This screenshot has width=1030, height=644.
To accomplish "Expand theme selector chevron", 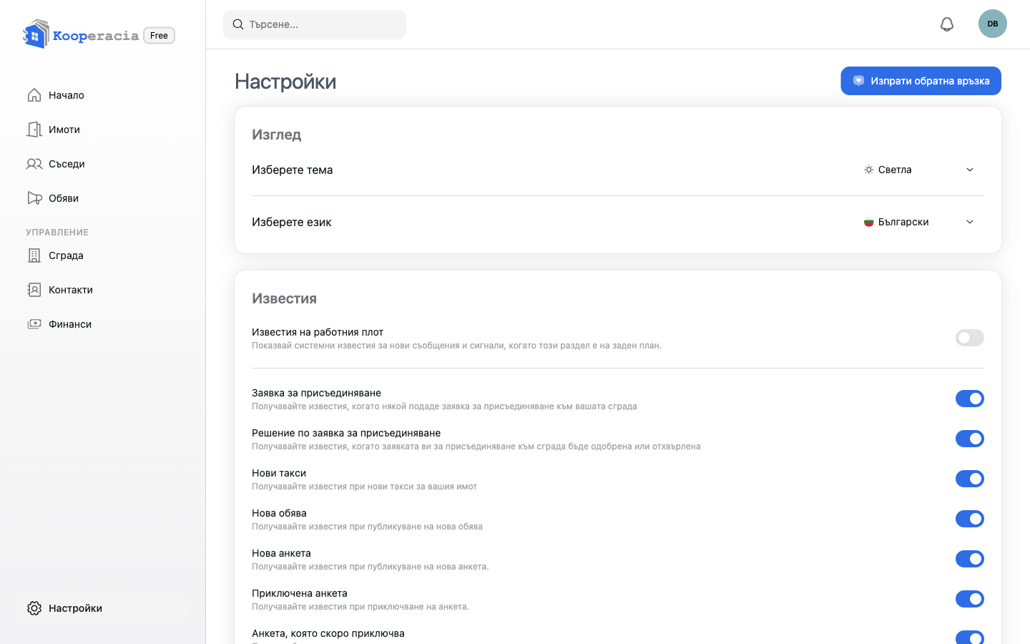I will (x=970, y=170).
